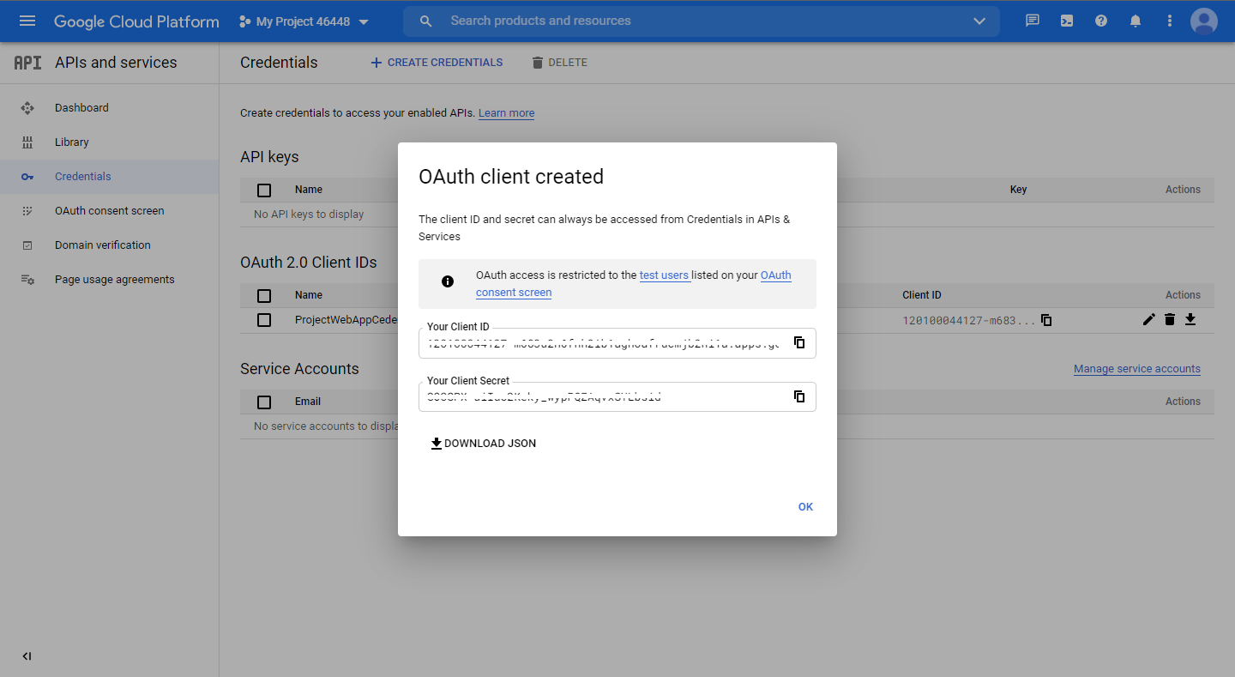The height and width of the screenshot is (677, 1235).
Task: Delete the OAuth client with trash icon
Action: [x=1170, y=320]
